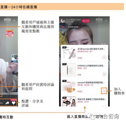Select the ¥159 price text

tap(80, 92)
